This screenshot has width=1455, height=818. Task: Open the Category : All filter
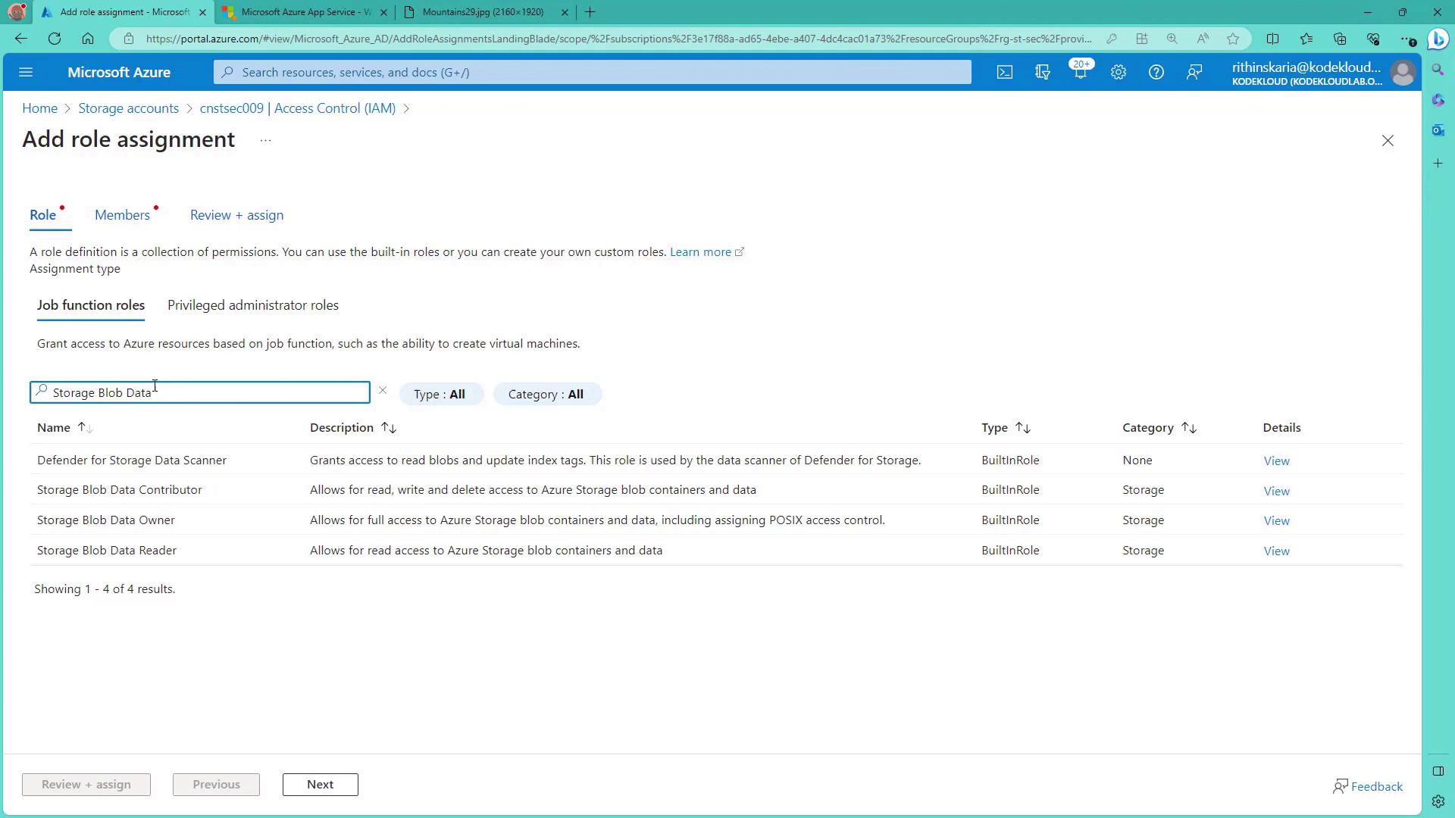click(546, 394)
